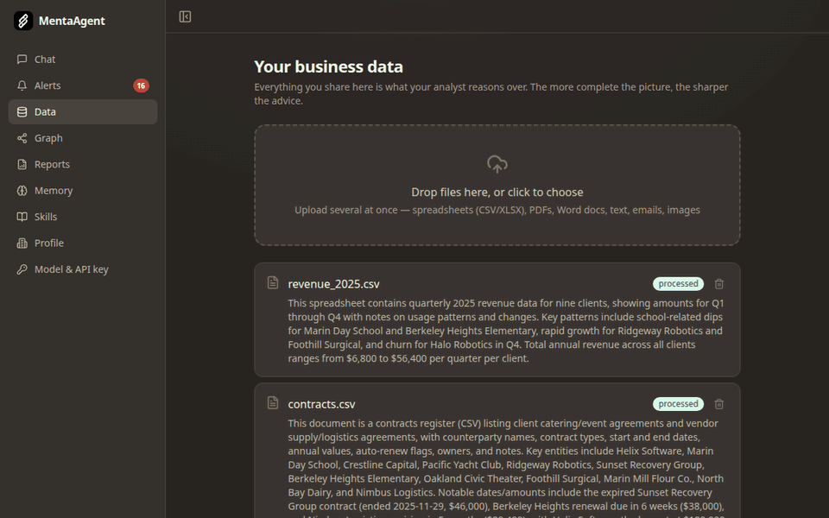This screenshot has height=518, width=829.
Task: Click the 'Everything you share here' subtitle
Action: click(x=491, y=93)
